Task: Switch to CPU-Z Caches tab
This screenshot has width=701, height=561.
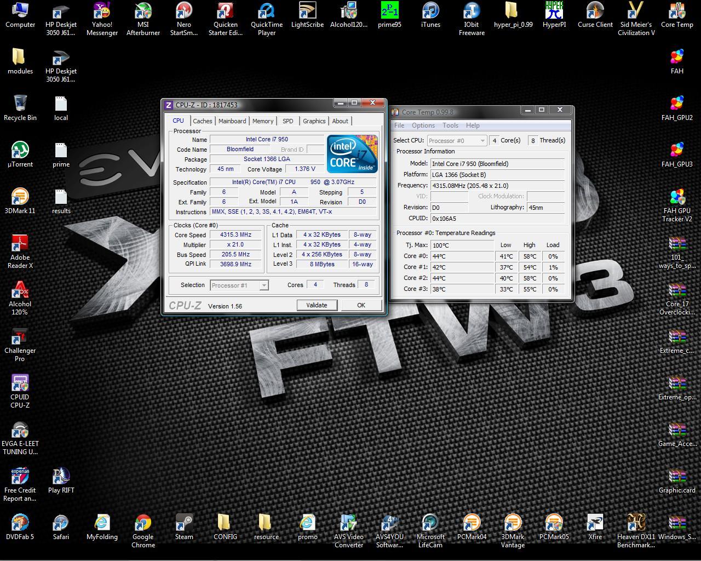Action: (x=202, y=121)
